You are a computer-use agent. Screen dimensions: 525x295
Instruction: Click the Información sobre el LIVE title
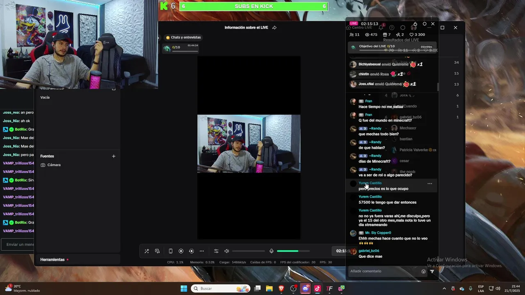(x=246, y=27)
